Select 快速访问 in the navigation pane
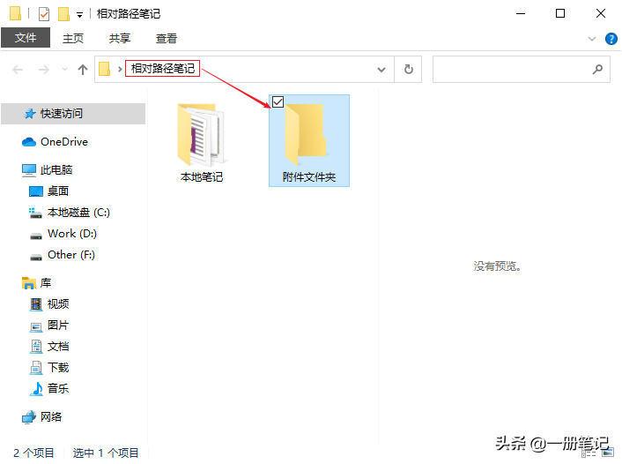 click(73, 114)
